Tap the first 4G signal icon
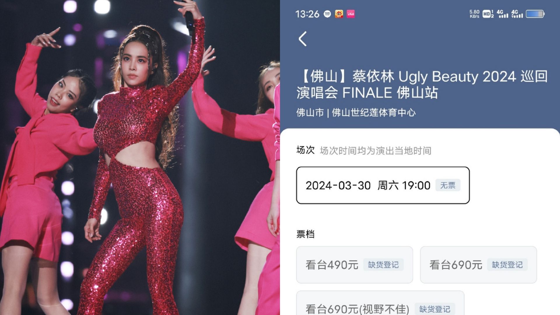Viewport: 560px width, 315px height. [502, 14]
